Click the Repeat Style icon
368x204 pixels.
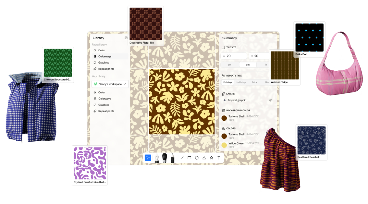223,76
